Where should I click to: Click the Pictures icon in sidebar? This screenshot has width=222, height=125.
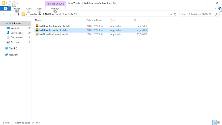coord(8,42)
